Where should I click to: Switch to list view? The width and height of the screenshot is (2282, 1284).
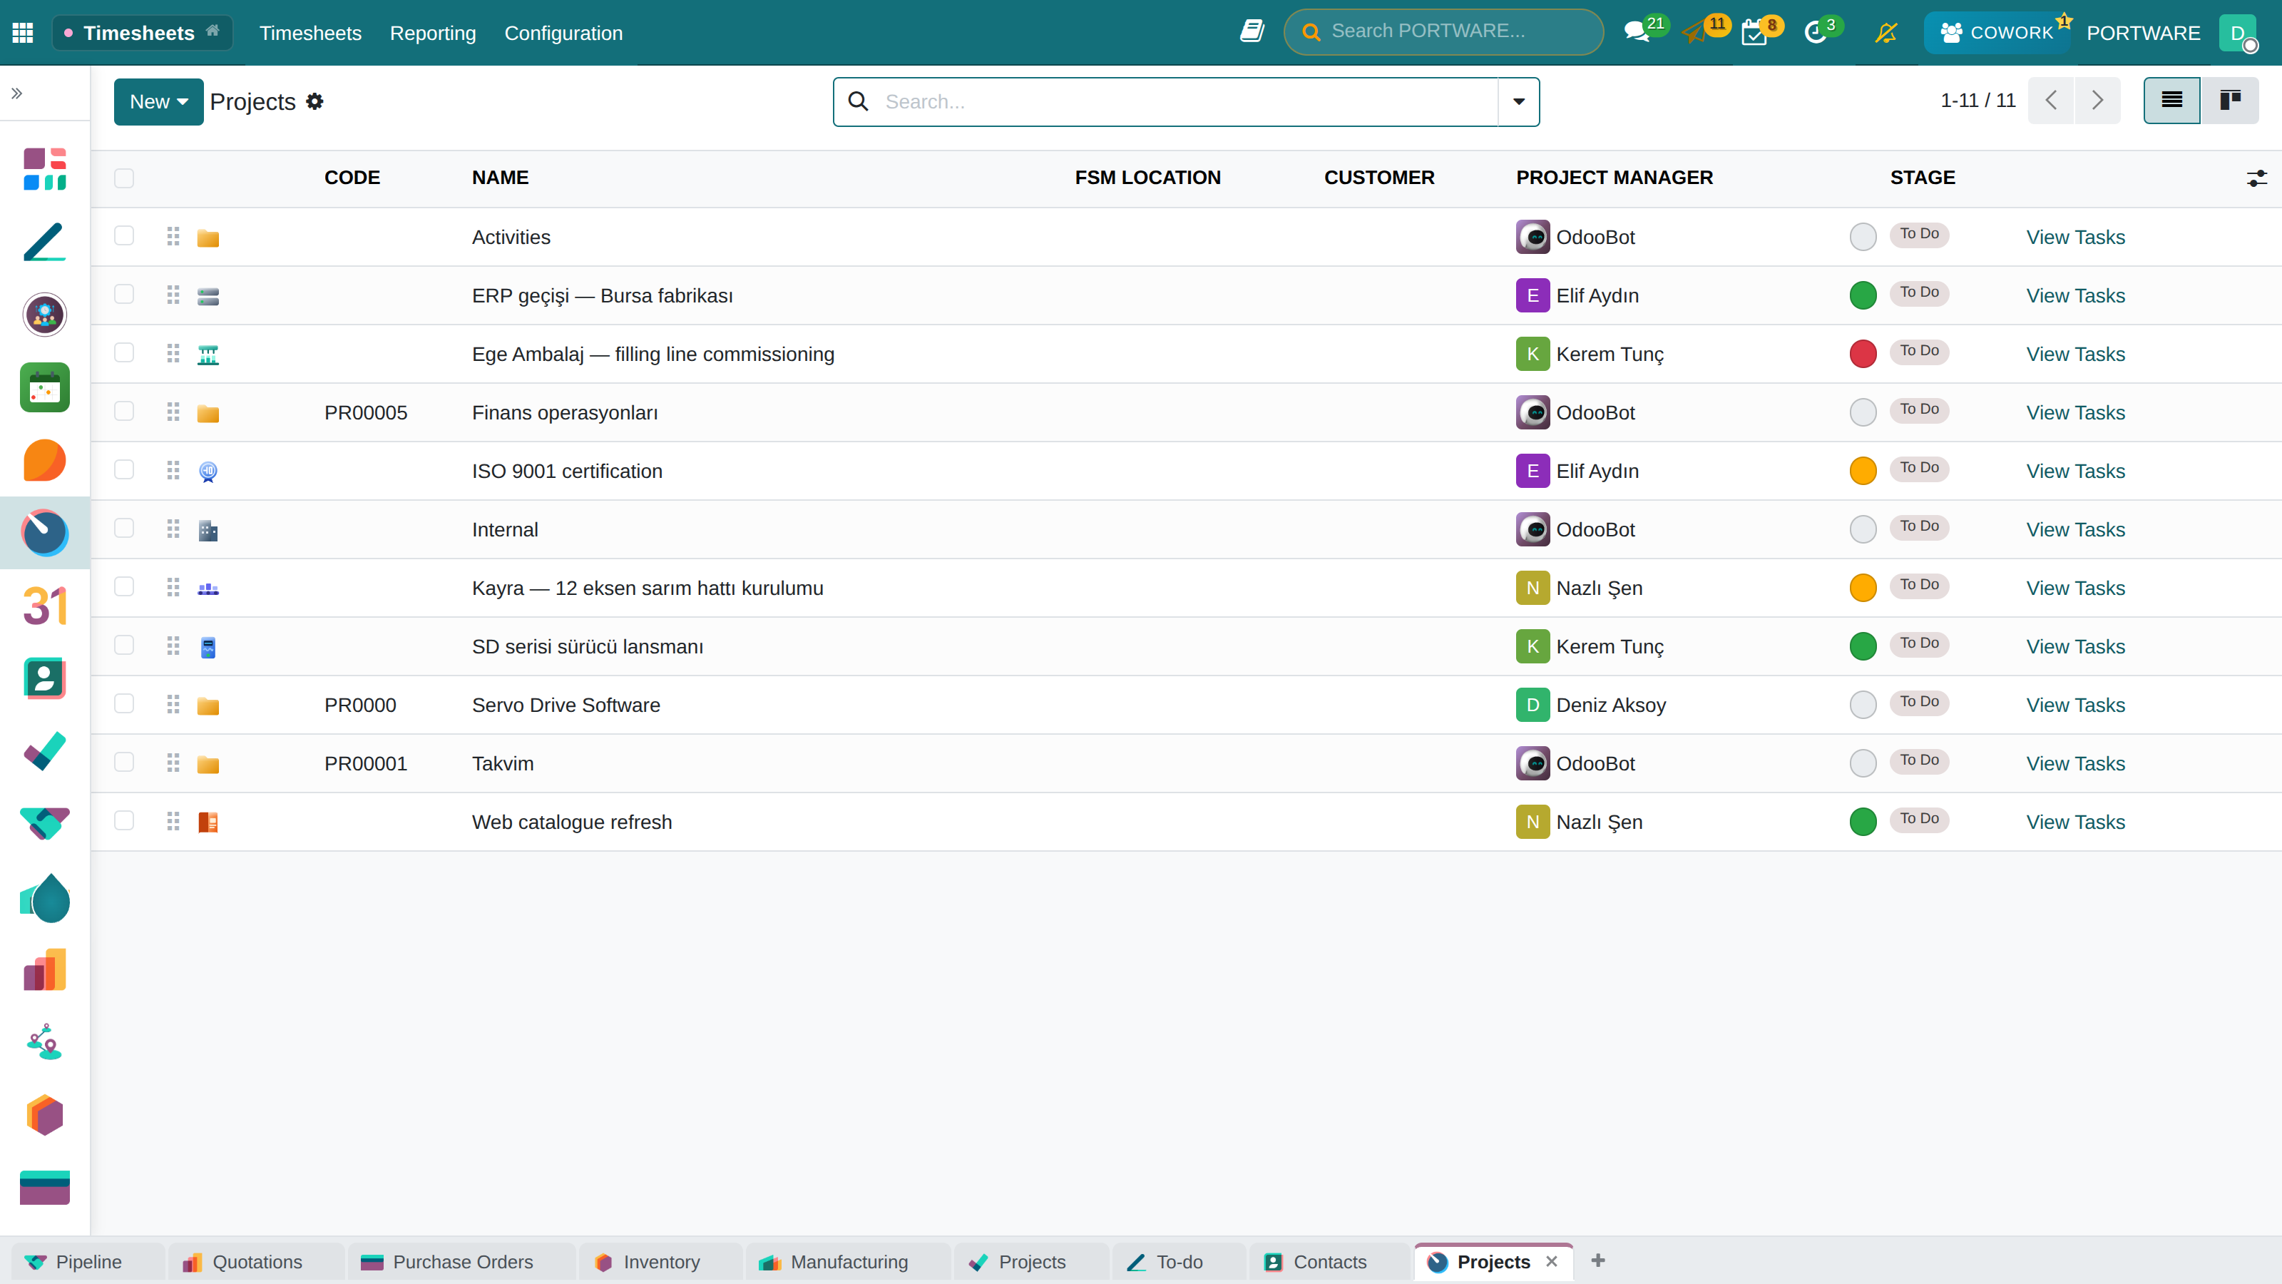click(x=2171, y=100)
